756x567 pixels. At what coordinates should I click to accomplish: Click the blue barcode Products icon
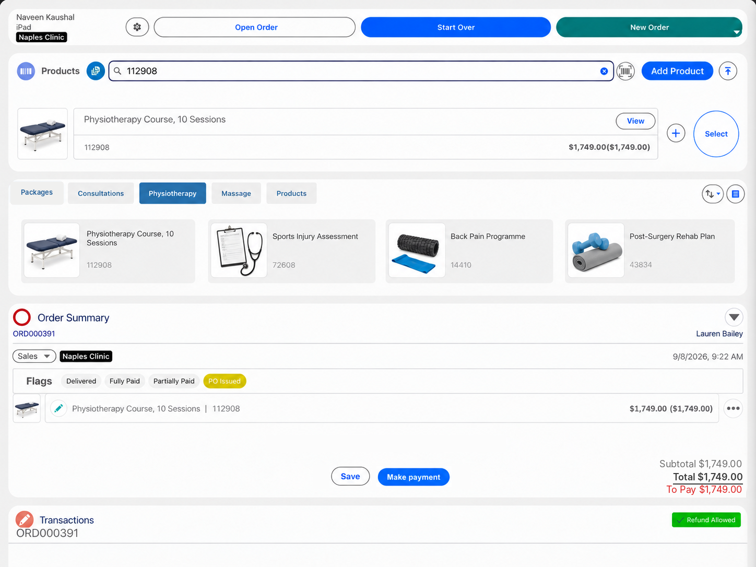tap(26, 71)
